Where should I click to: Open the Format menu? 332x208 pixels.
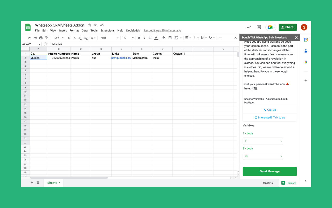click(74, 31)
